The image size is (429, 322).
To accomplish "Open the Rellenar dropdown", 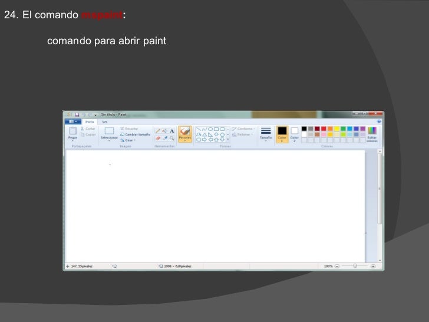I will click(x=242, y=134).
